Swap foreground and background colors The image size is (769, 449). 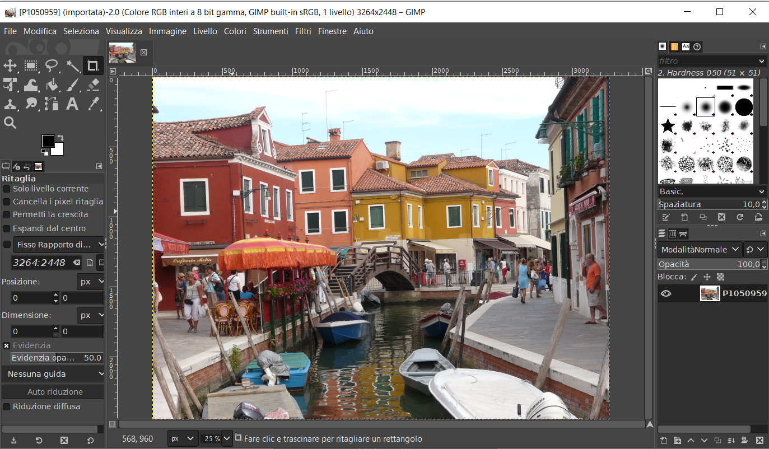point(60,138)
